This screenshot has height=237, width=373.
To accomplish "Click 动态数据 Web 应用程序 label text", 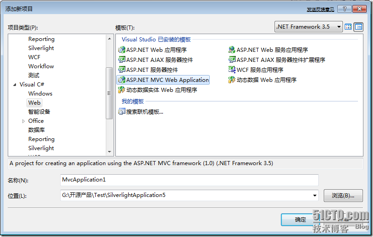I will [x=266, y=80].
